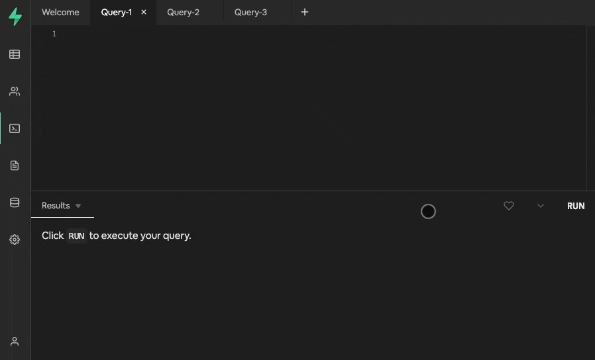Select the Query-1 tab
Viewport: 595px width, 360px height.
(x=116, y=12)
